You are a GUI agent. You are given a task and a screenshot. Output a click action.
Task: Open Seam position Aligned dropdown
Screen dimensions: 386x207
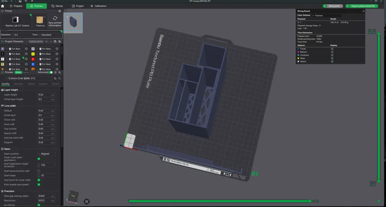coord(47,154)
